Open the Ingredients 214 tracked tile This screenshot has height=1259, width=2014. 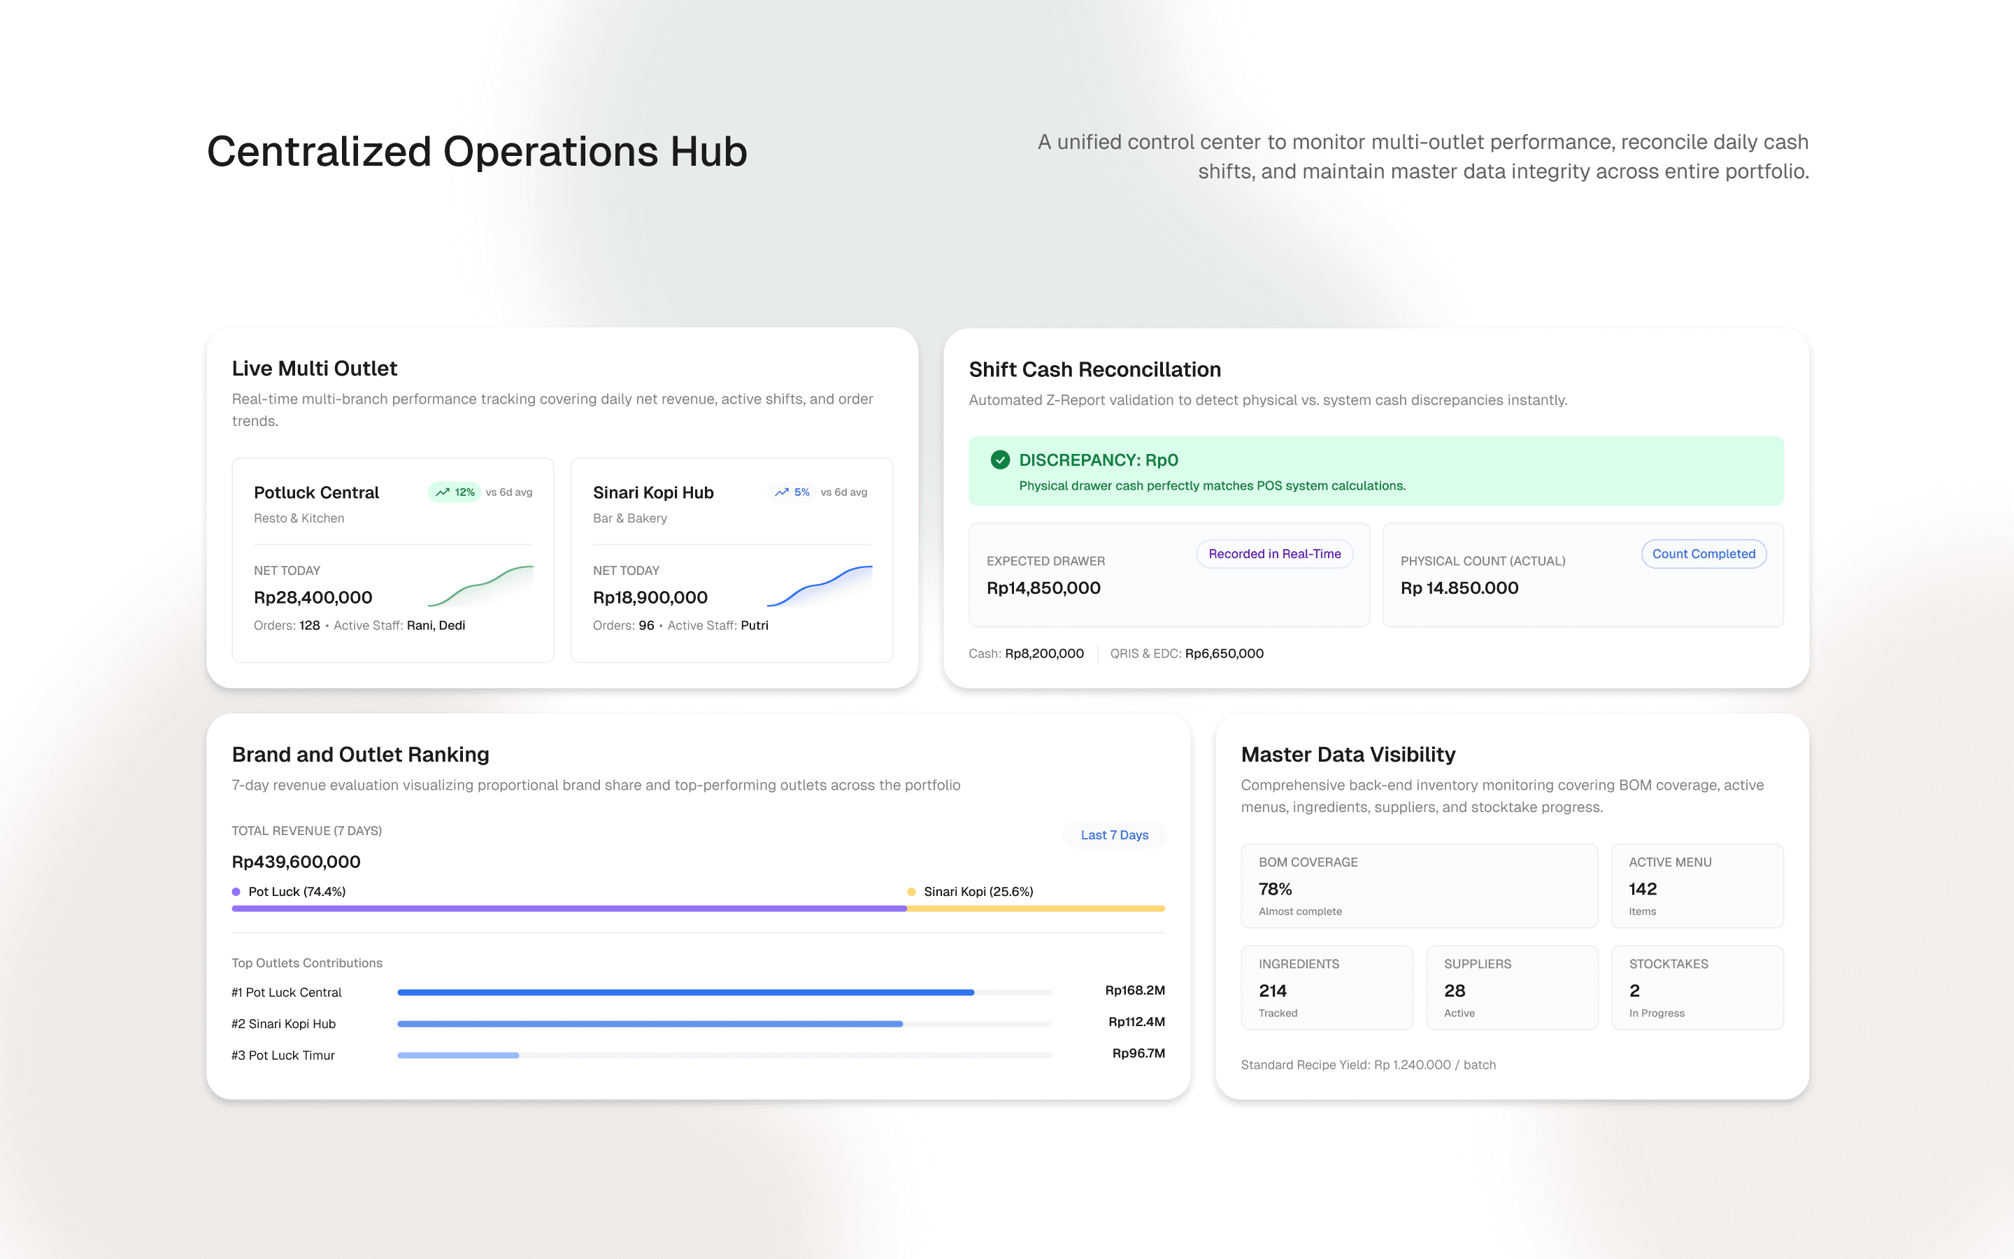pos(1327,988)
